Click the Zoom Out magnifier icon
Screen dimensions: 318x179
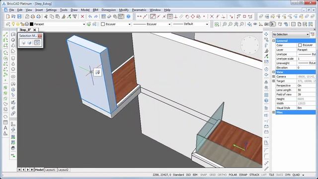click(x=231, y=24)
